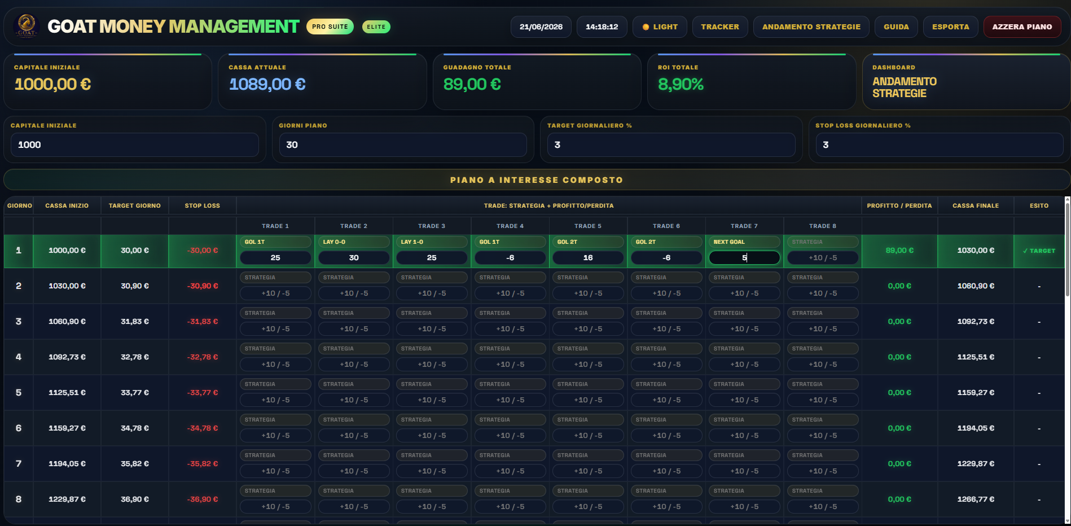1071x526 pixels.
Task: Open day 8 Trade 4 STRATEGIA dropdown
Action: click(510, 490)
